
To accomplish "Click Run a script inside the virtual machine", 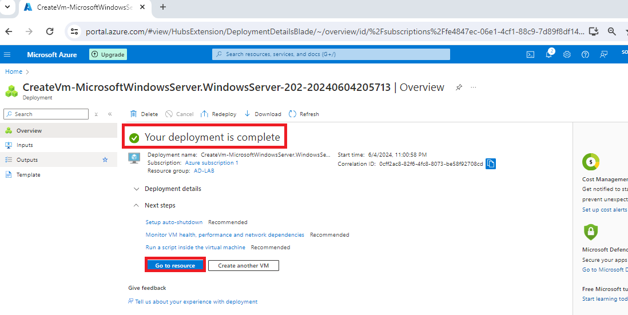I will point(196,248).
